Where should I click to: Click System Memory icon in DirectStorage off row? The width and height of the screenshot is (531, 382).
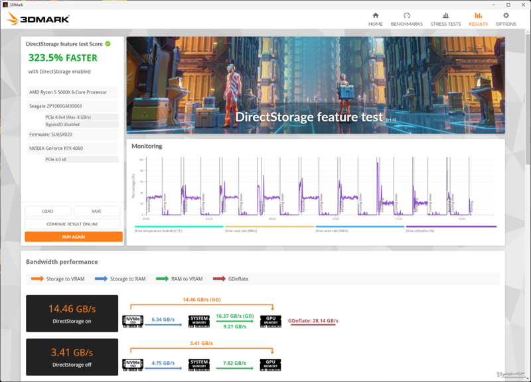[x=199, y=365]
